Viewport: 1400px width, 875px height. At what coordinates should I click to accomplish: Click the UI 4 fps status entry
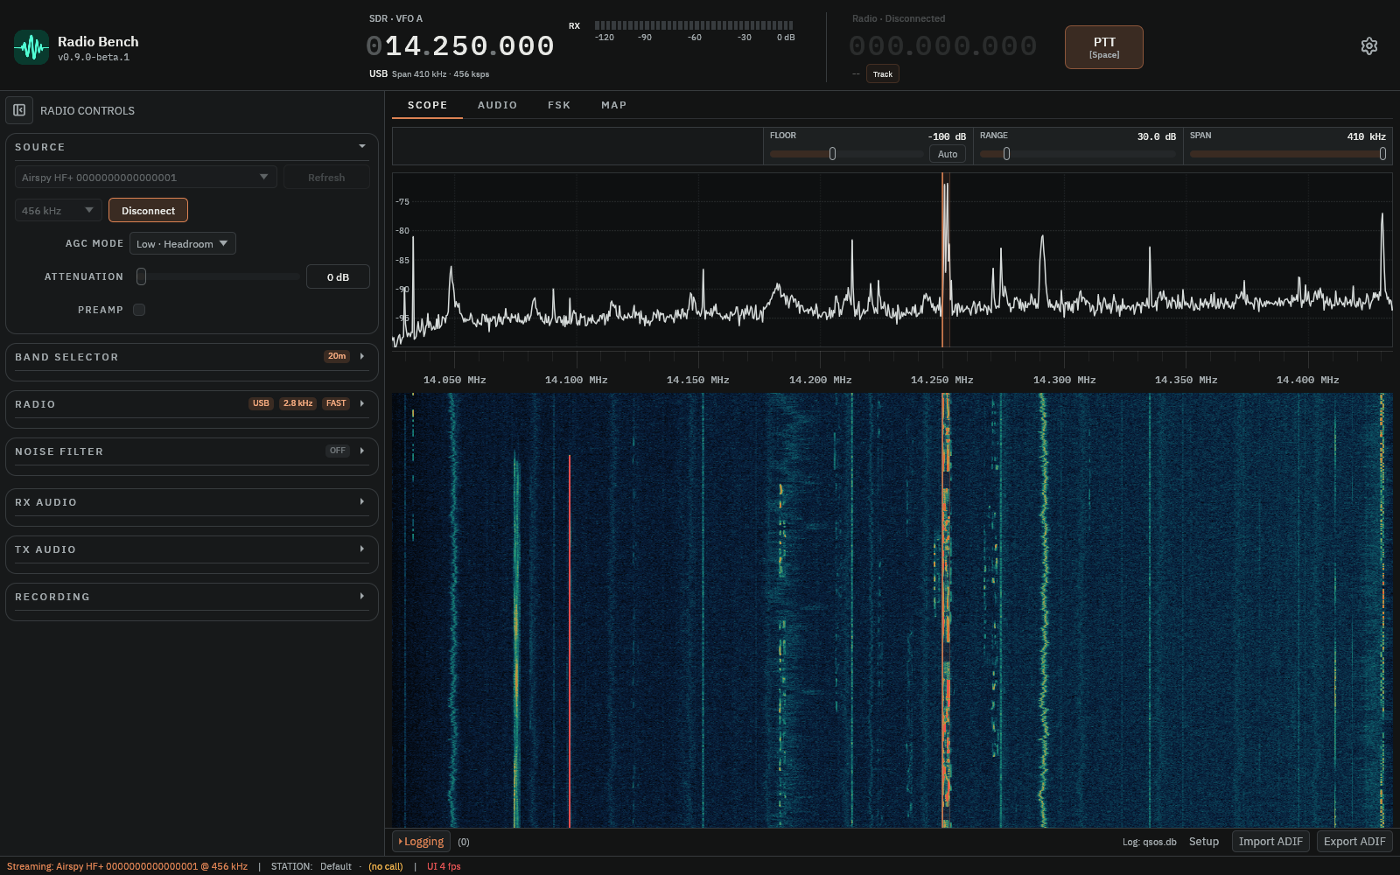tap(444, 866)
